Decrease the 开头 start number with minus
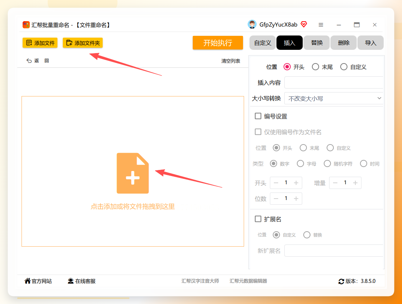The height and width of the screenshot is (304, 402). 276,183
